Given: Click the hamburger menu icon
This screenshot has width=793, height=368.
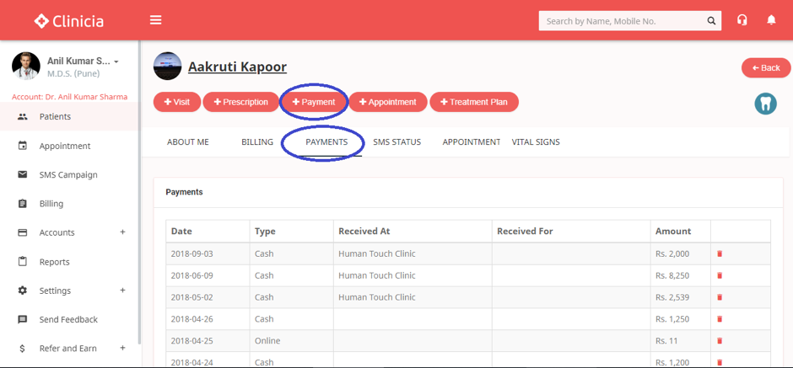Looking at the screenshot, I should pos(155,20).
